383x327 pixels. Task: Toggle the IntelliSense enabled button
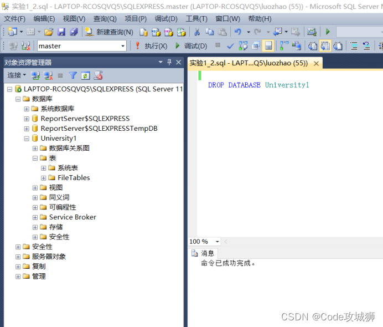[268, 46]
